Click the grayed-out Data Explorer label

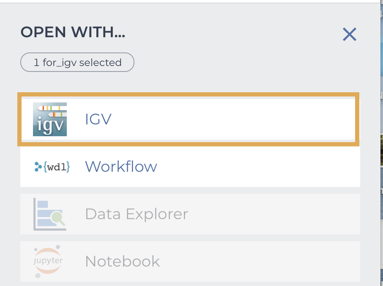[136, 214]
